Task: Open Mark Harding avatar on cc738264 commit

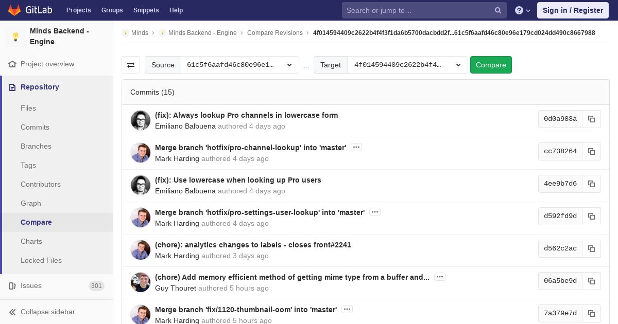Action: 141,153
